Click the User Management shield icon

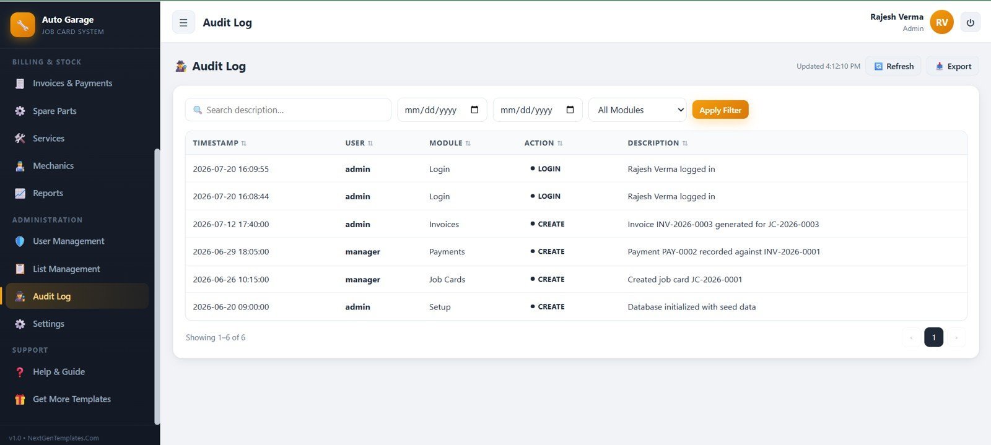[20, 241]
